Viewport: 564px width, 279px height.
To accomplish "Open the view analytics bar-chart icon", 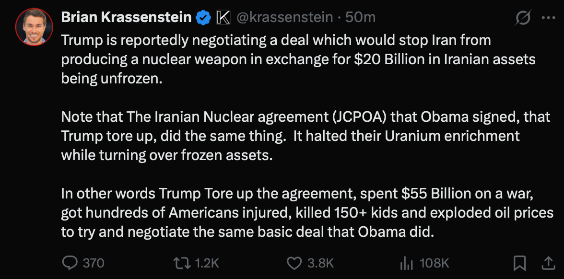I will pyautogui.click(x=407, y=263).
